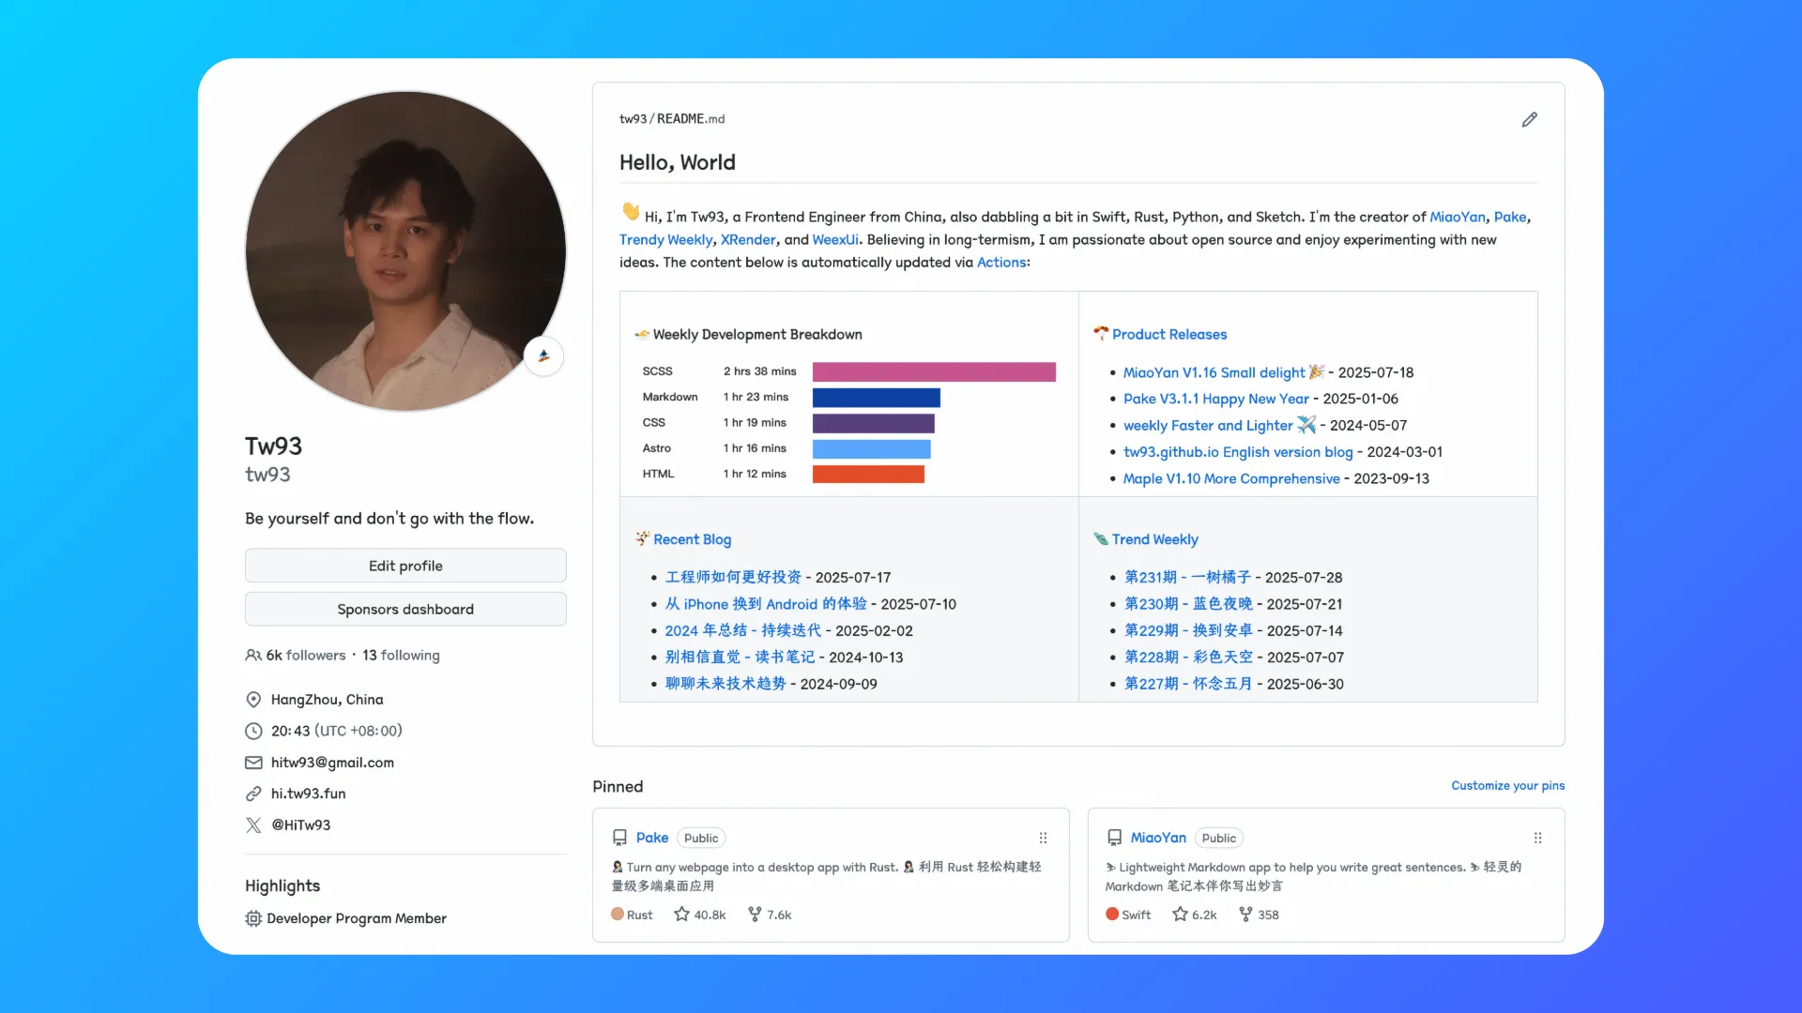1802x1013 pixels.
Task: Open the Sponsors dashboard
Action: [405, 610]
